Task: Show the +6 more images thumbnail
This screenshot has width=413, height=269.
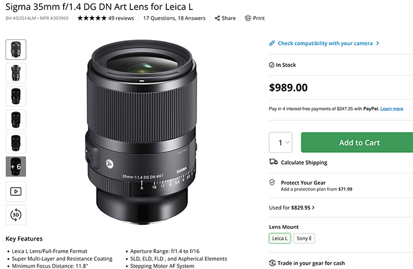Action: coord(16,167)
